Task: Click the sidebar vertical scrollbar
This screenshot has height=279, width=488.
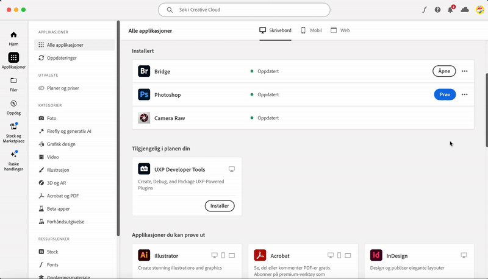Action: pos(118,128)
